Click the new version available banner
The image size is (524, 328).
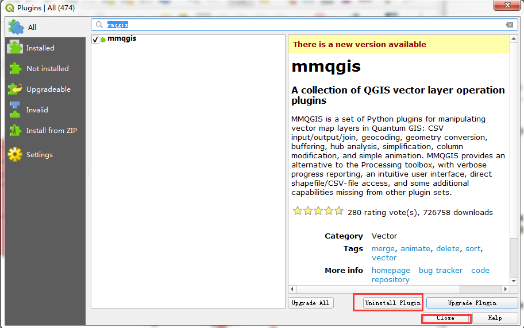pyautogui.click(x=399, y=44)
